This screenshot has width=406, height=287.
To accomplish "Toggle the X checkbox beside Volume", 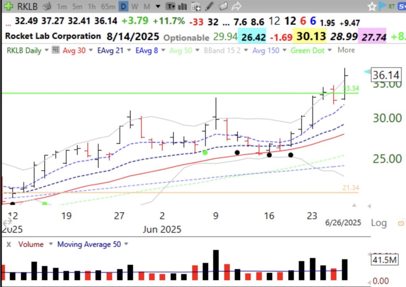I will (9, 244).
